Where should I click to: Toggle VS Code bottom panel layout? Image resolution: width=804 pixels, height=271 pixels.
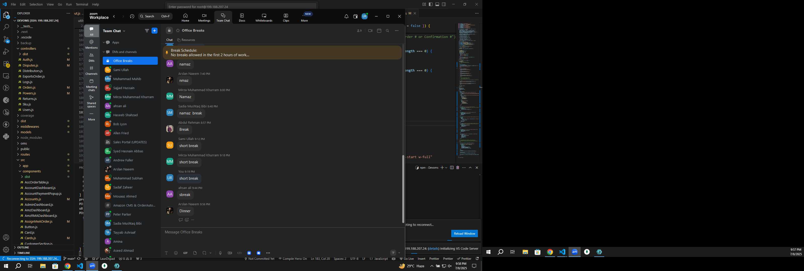click(x=437, y=4)
